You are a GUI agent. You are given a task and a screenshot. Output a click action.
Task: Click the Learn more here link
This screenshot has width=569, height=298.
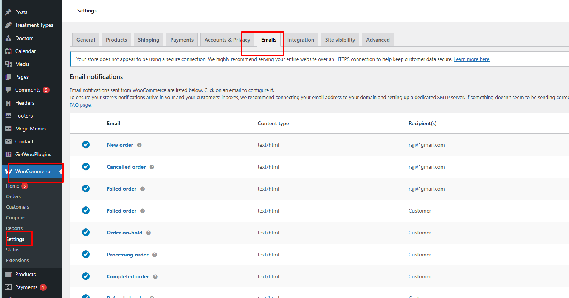(x=472, y=59)
